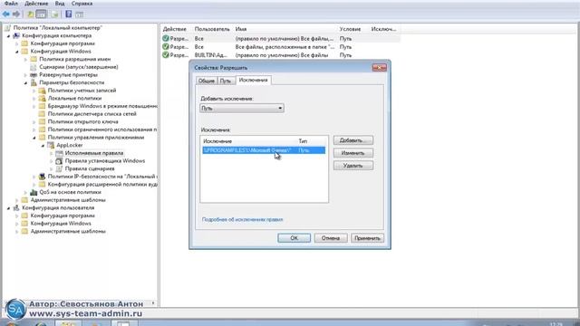Collapse the Конфигурация компьютера node

pyautogui.click(x=8, y=36)
